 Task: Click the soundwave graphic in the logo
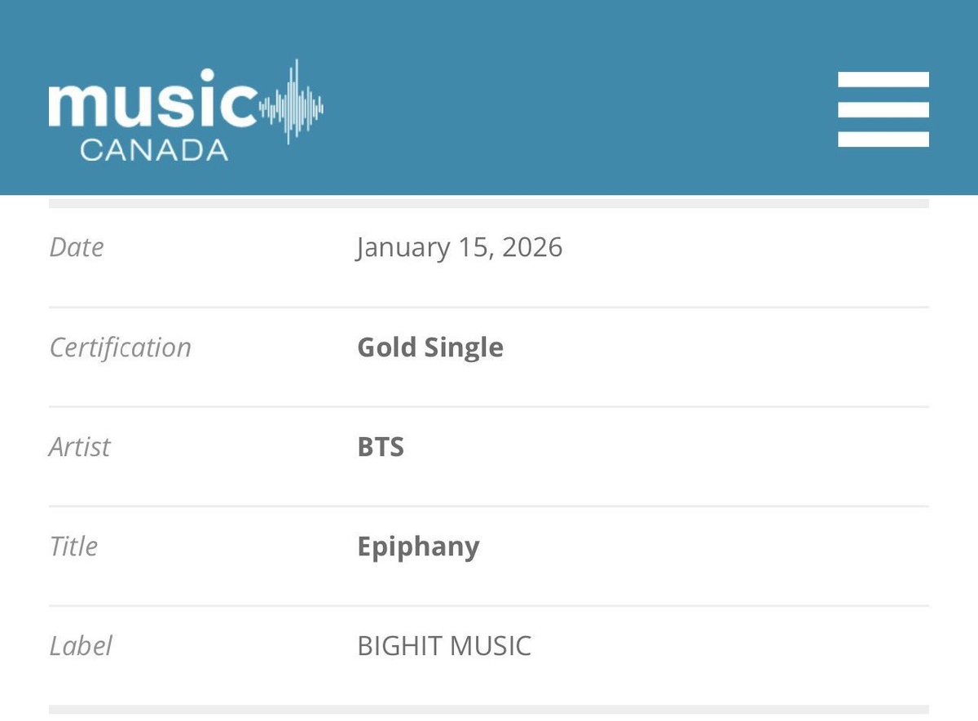point(292,102)
